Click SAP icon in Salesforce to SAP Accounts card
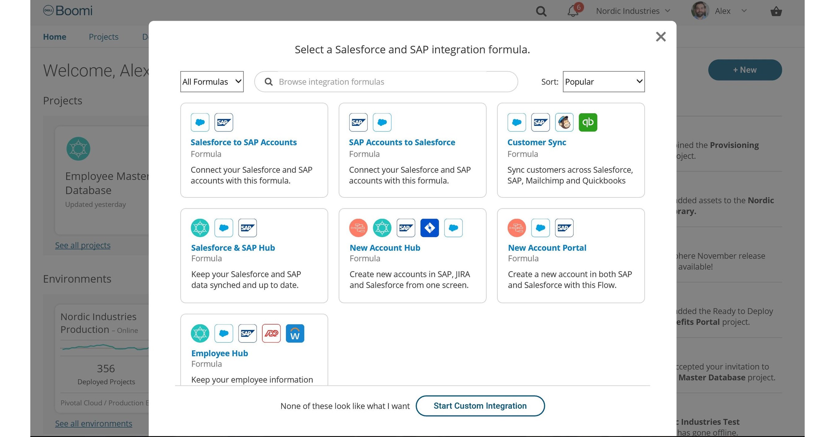Image resolution: width=835 pixels, height=437 pixels. tap(224, 122)
